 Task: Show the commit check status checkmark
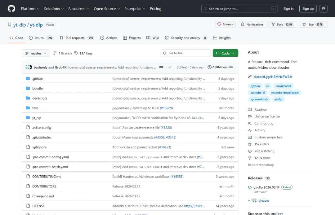(170, 67)
